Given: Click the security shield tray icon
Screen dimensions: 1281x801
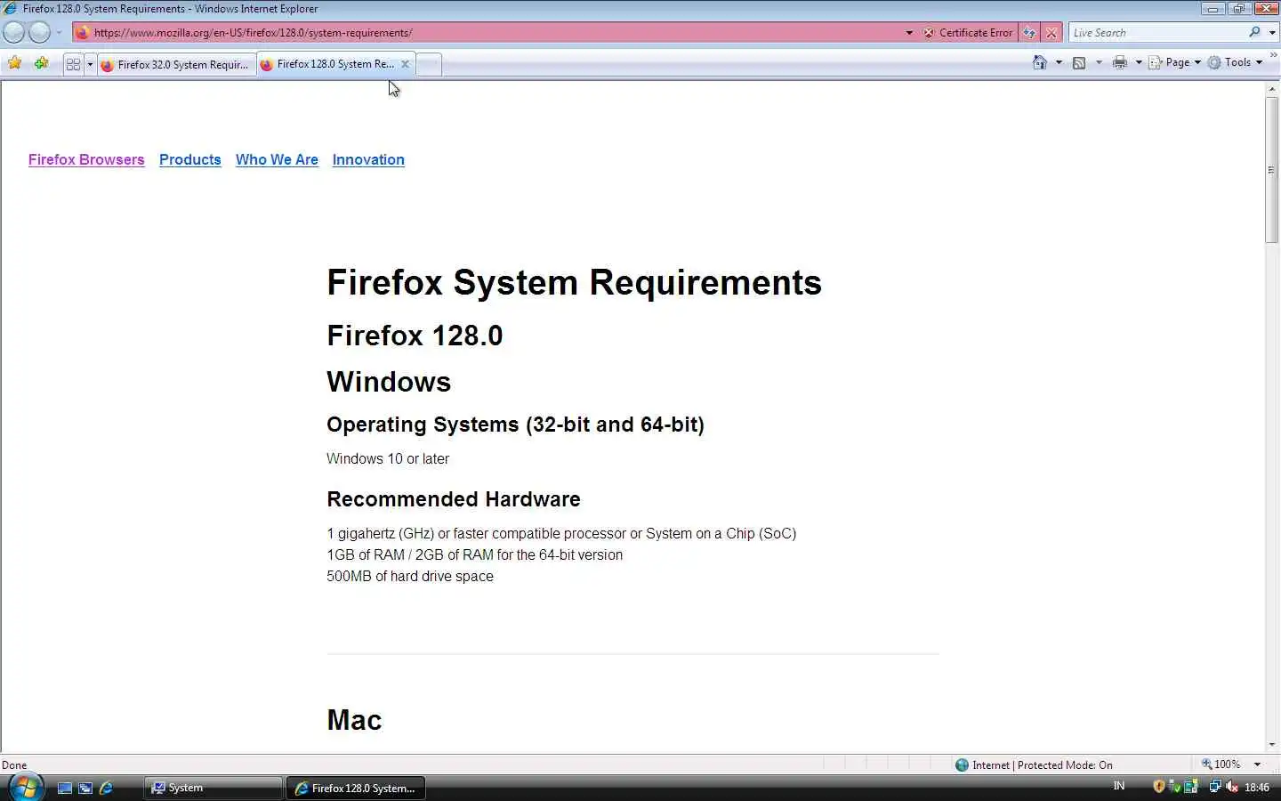Looking at the screenshot, I should pos(1159,787).
